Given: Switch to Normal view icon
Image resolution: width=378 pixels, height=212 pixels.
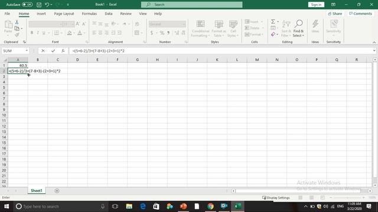Looking at the screenshot, I should pos(301,198).
